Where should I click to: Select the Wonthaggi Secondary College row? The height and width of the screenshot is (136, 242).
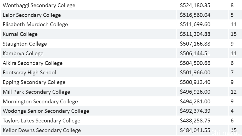(121, 5)
